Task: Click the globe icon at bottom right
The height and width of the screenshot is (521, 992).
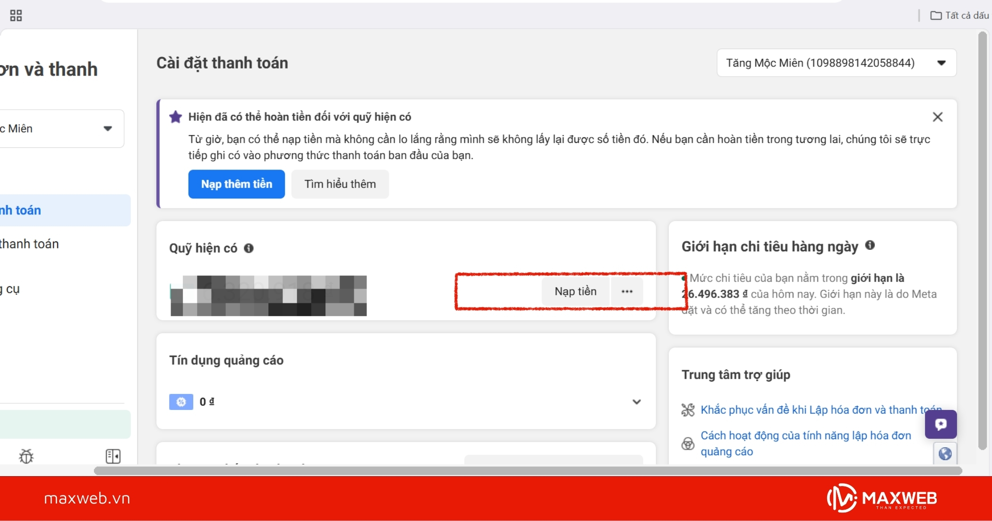Action: [945, 453]
